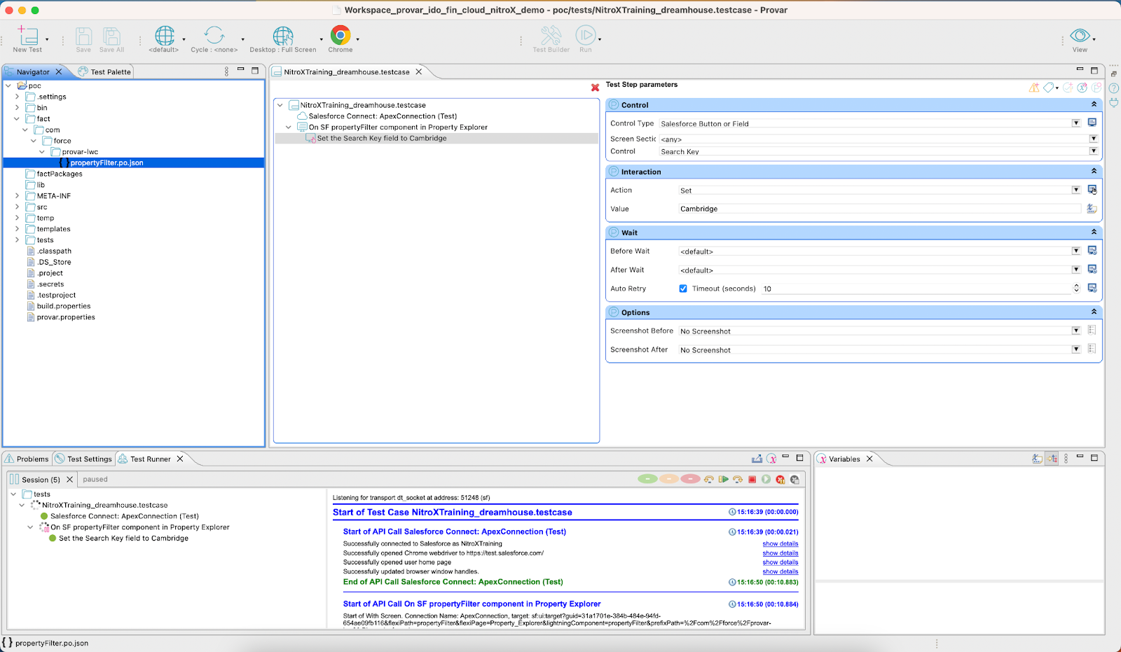The width and height of the screenshot is (1121, 652).
Task: Click the red Stop square in Test Runner
Action: click(752, 480)
